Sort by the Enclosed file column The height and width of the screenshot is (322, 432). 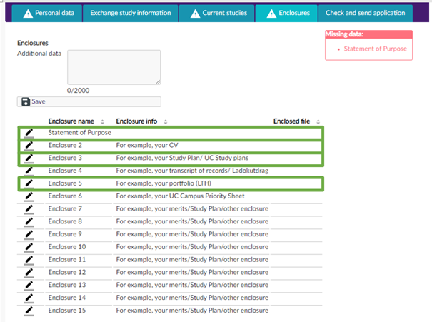318,121
